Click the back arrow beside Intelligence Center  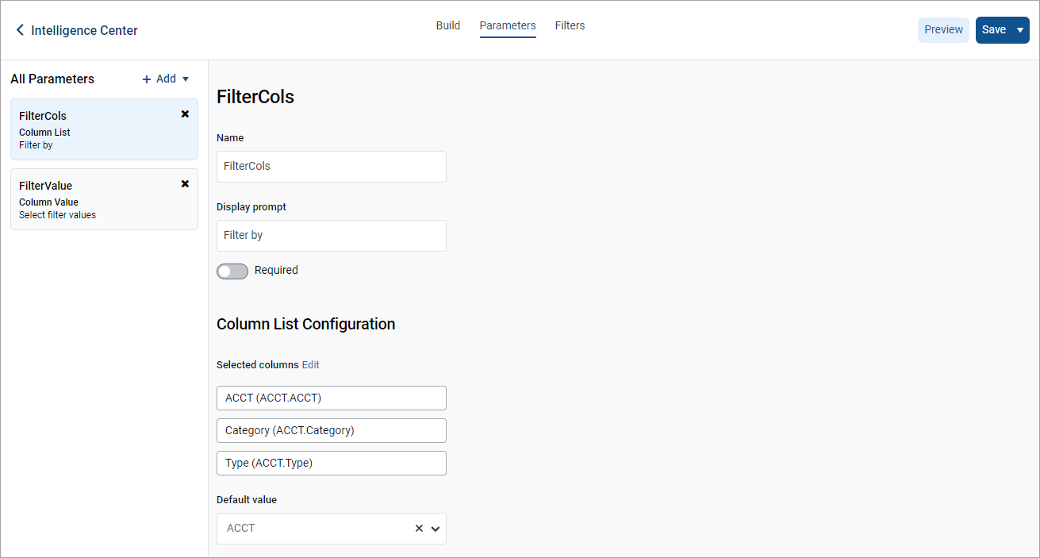coord(20,30)
